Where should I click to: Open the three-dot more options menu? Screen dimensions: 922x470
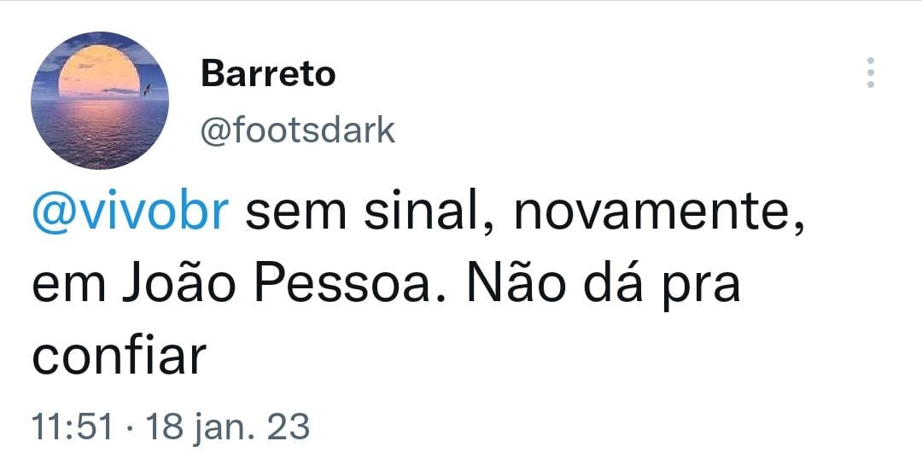[x=870, y=73]
